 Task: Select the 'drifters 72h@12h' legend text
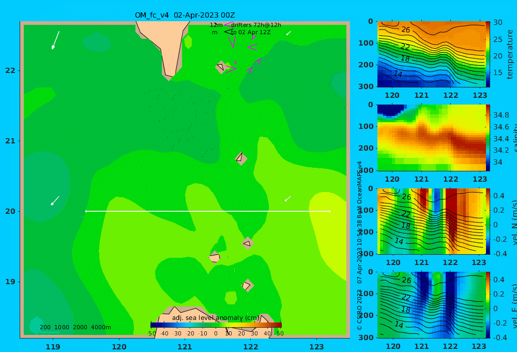coord(256,25)
